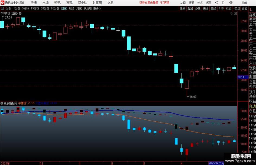
Task: Open the mobile phone icon in title bar
Action: click(x=223, y=3)
